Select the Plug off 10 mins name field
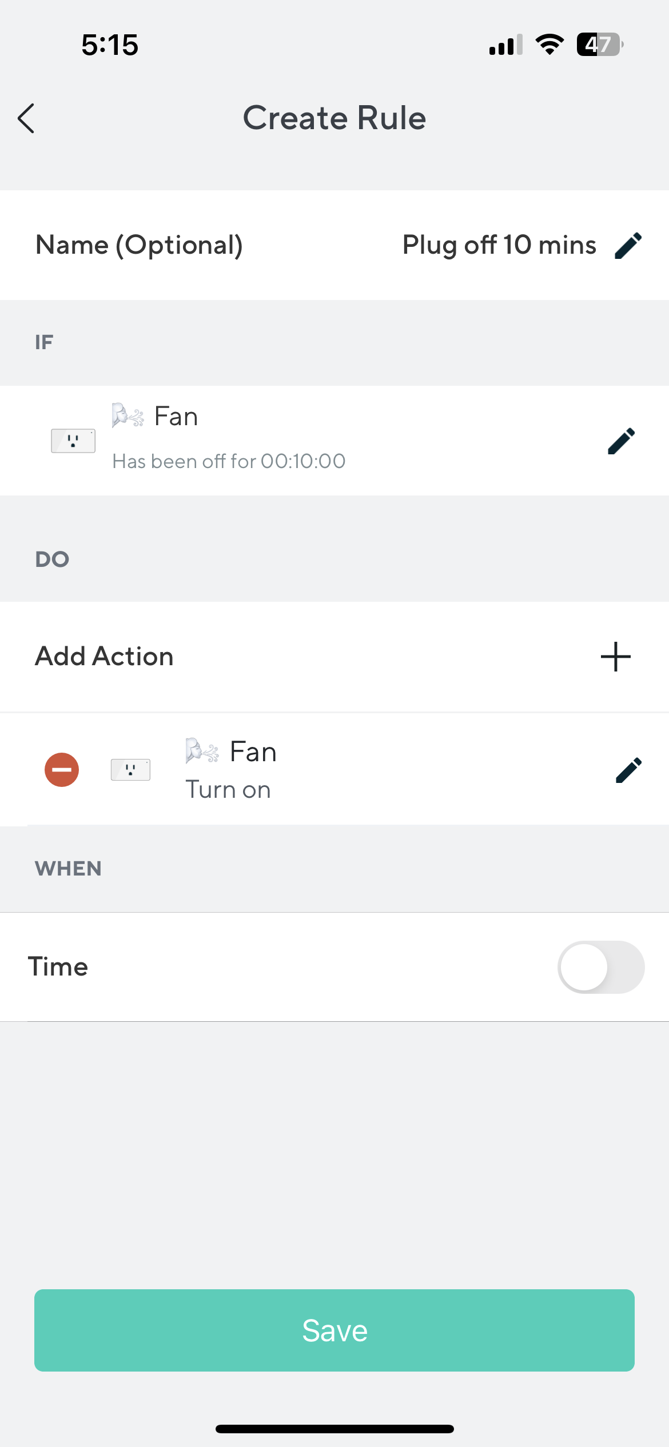 pyautogui.click(x=499, y=245)
